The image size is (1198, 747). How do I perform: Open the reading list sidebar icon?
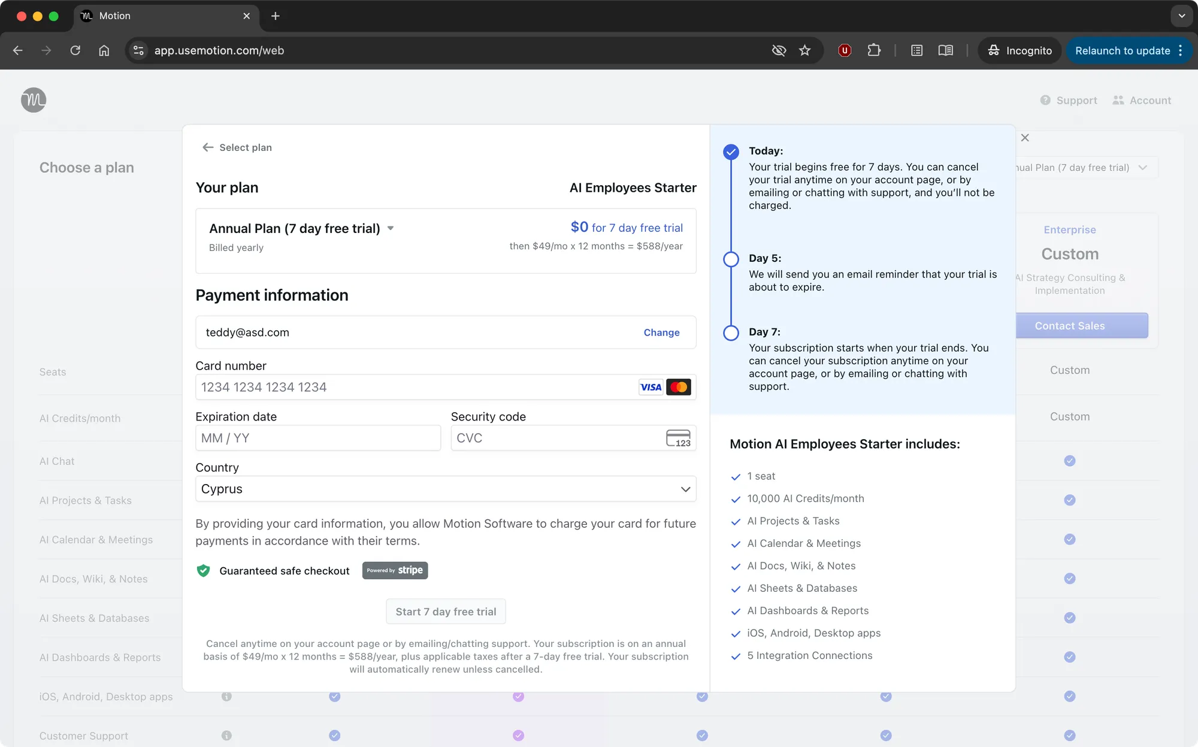pyautogui.click(x=916, y=50)
